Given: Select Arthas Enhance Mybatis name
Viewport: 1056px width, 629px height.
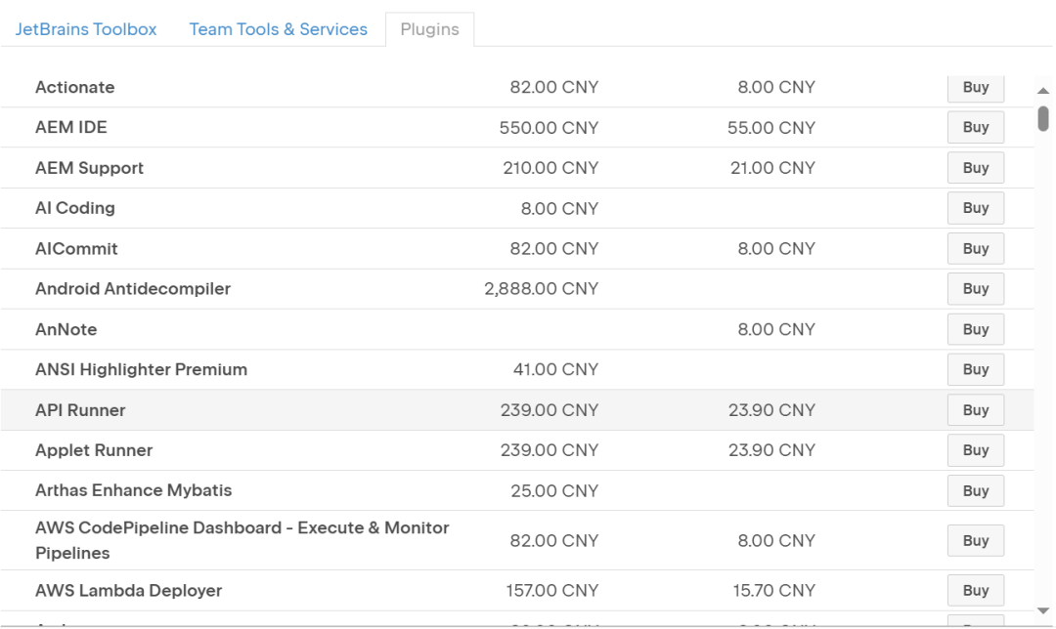Looking at the screenshot, I should coord(133,490).
